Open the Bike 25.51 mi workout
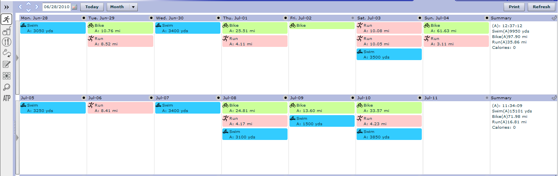This screenshot has height=176, width=558. 255,28
